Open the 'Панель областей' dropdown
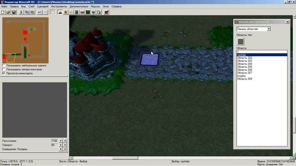The height and width of the screenshot is (166, 296). tap(269, 29)
